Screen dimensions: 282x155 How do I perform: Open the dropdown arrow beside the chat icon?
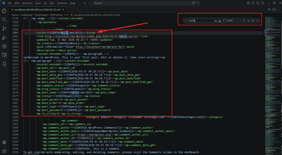pyautogui.click(x=198, y=3)
